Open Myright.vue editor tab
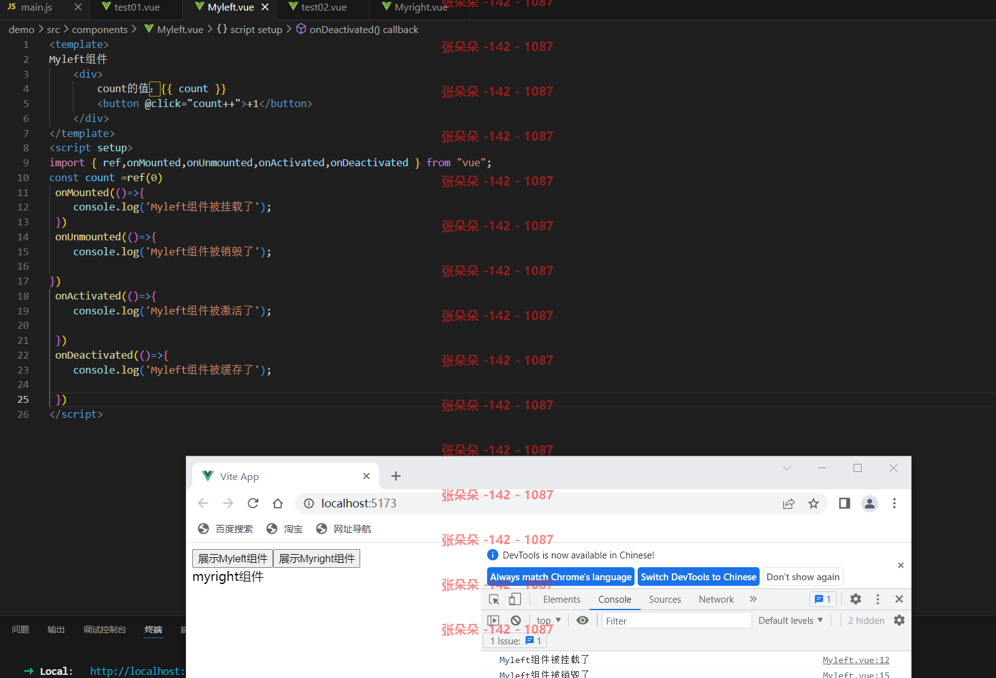 (x=421, y=7)
